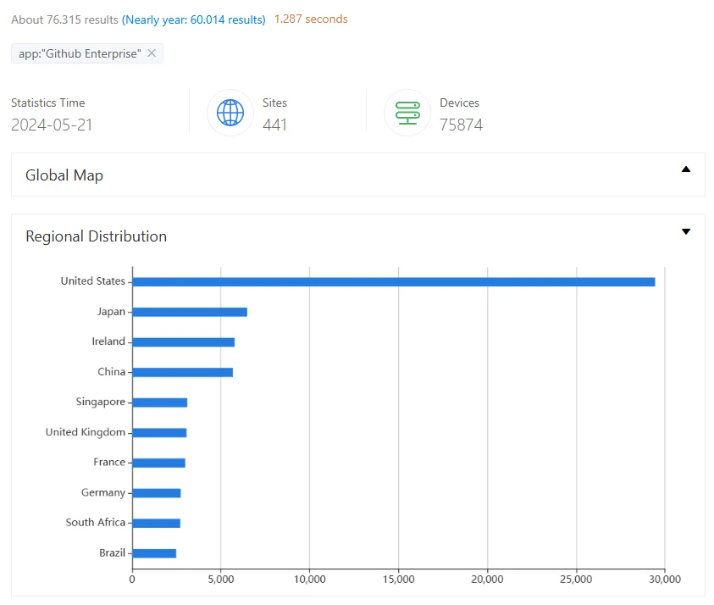Click the China axis label
The image size is (714, 605).
[112, 372]
